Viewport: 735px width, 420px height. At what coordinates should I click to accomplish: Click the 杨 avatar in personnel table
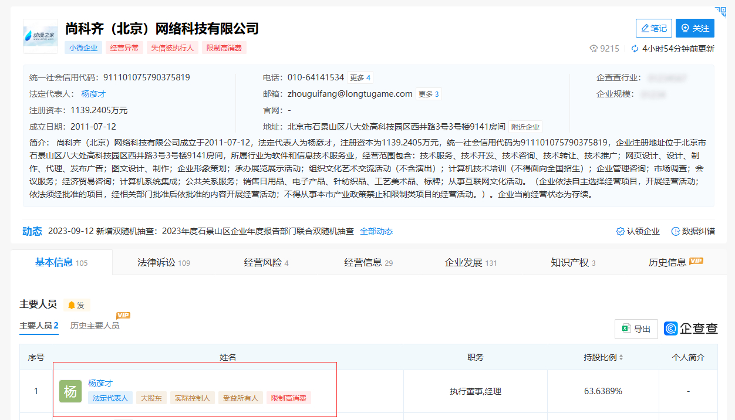pyautogui.click(x=70, y=391)
